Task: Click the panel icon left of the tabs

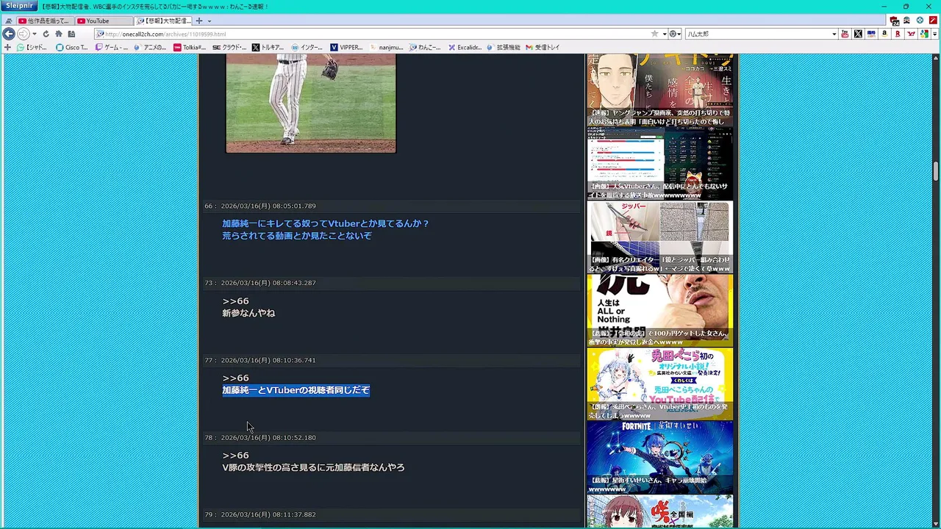Action: 8,21
